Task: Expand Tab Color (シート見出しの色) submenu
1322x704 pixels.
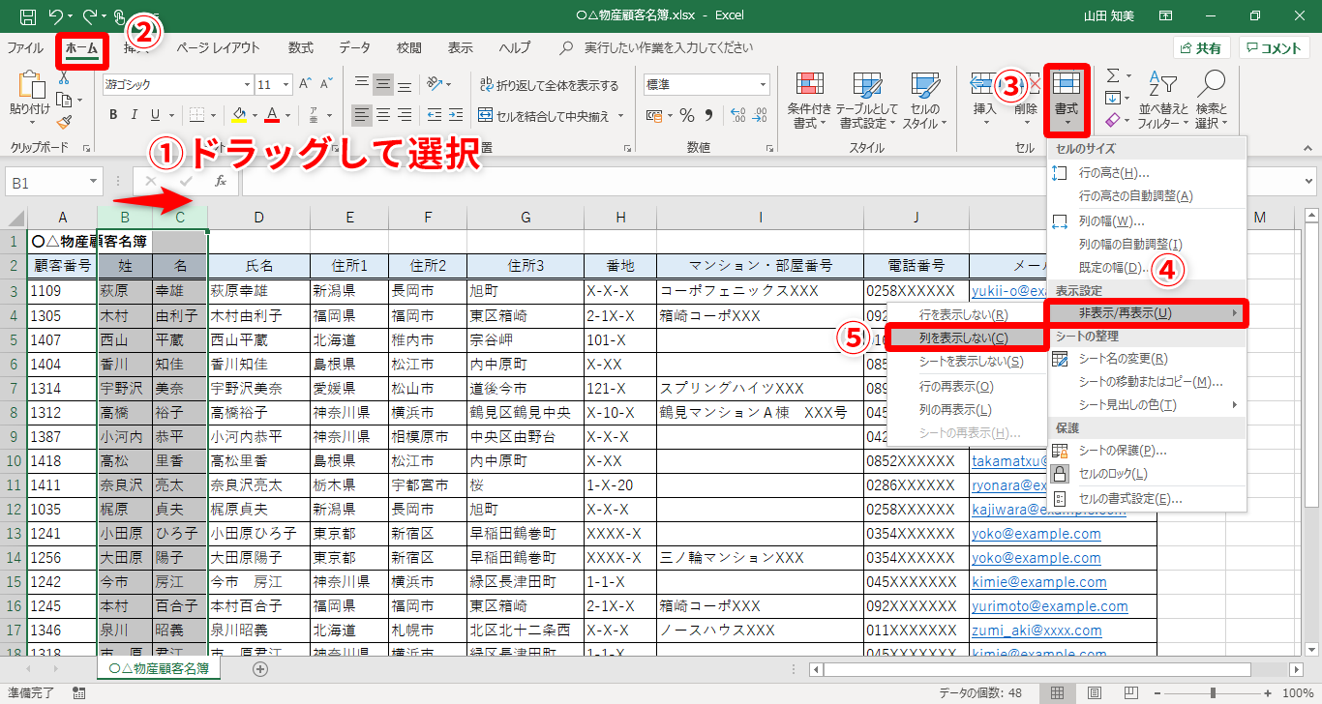Action: (x=1147, y=404)
